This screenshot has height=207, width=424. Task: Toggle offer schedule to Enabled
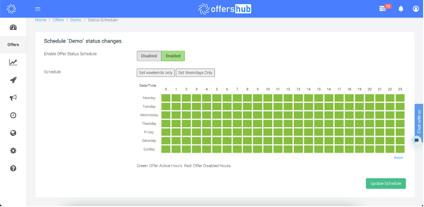pos(173,56)
